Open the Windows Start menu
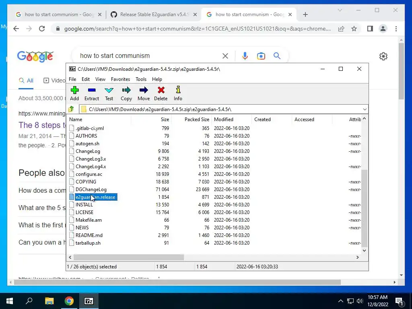This screenshot has width=412, height=309. pyautogui.click(x=10, y=301)
